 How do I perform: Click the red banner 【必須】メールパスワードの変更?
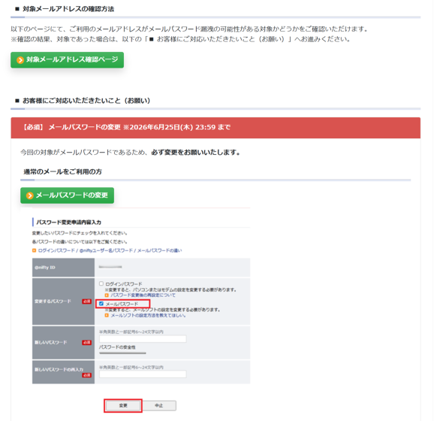click(x=215, y=128)
